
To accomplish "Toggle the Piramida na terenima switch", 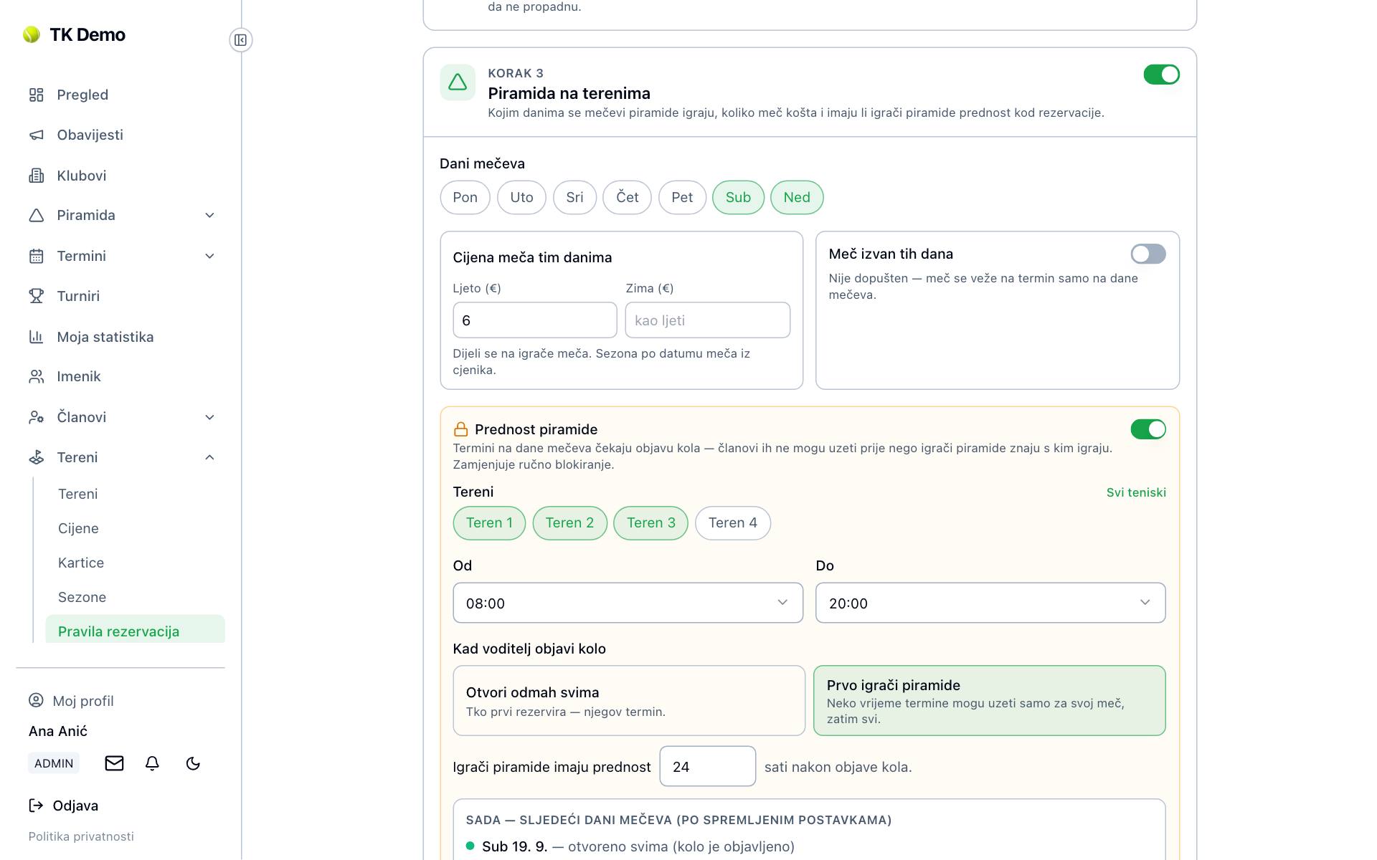I will point(1162,75).
